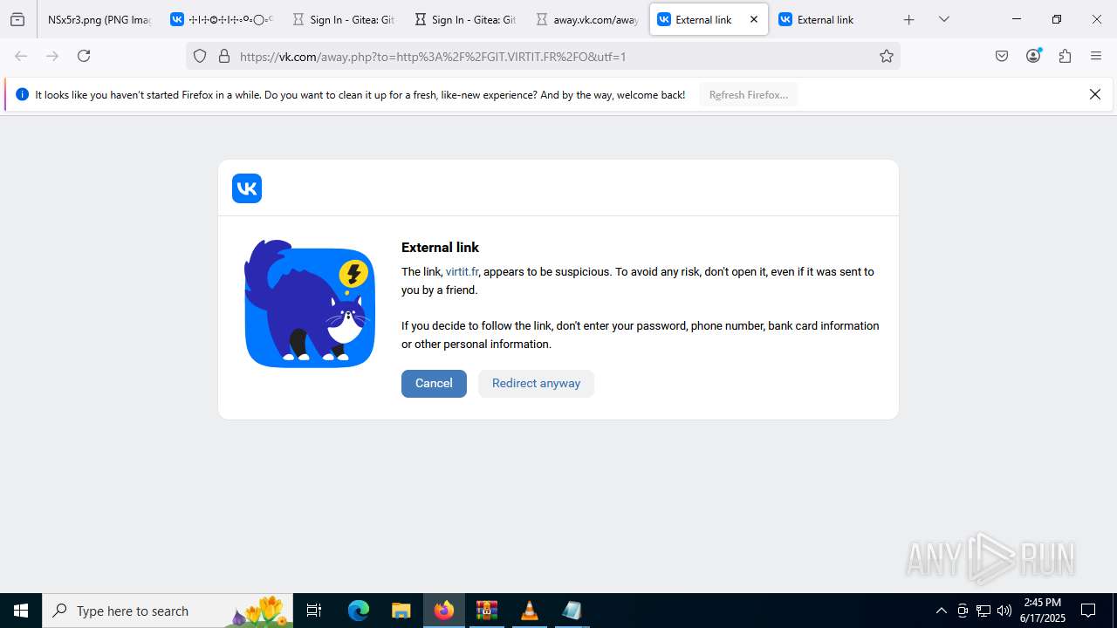This screenshot has height=628, width=1117.
Task: Switch to the first Sign In - Gitea tab
Action: tap(344, 19)
